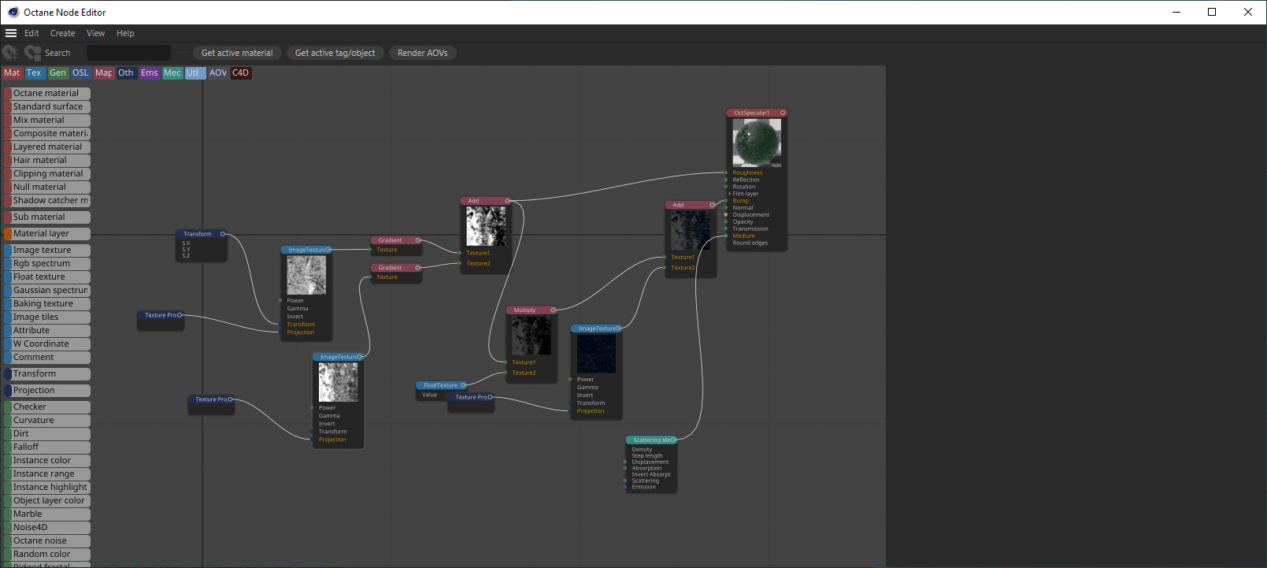Viewport: 1267px width, 568px height.
Task: Add an Octane material node from list
Action: (x=47, y=93)
